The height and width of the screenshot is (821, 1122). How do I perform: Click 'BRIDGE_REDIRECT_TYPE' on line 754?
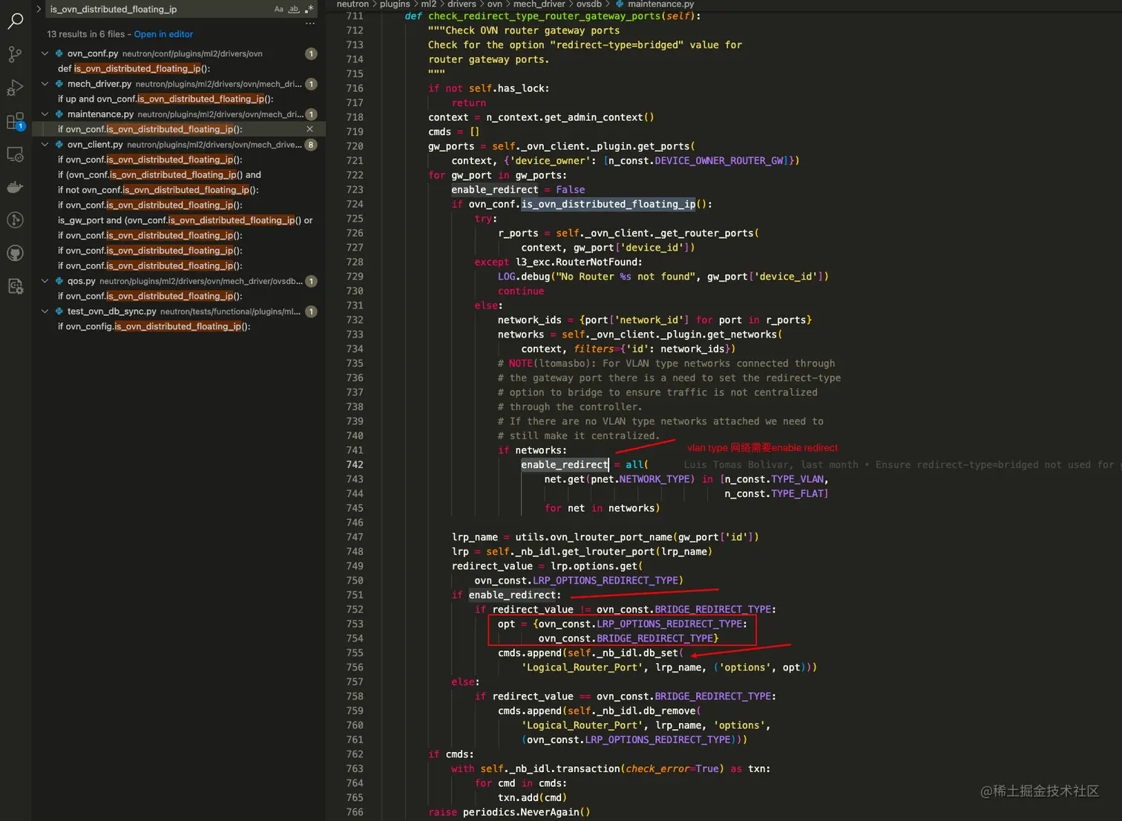(655, 639)
